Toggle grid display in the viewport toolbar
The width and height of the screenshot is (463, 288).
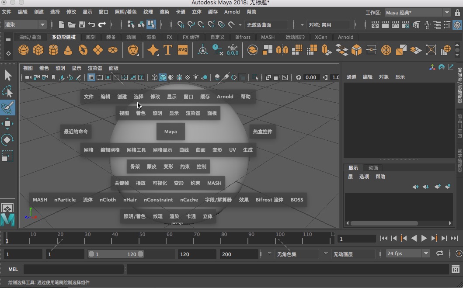tap(91, 77)
